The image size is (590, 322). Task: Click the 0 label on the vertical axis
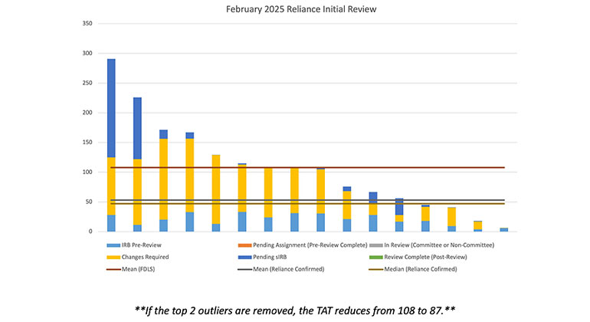tap(90, 232)
